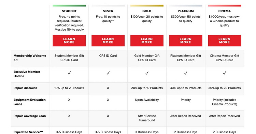Click the Silver Repair Discount X mark
The height and width of the screenshot is (134, 256).
pos(108,88)
